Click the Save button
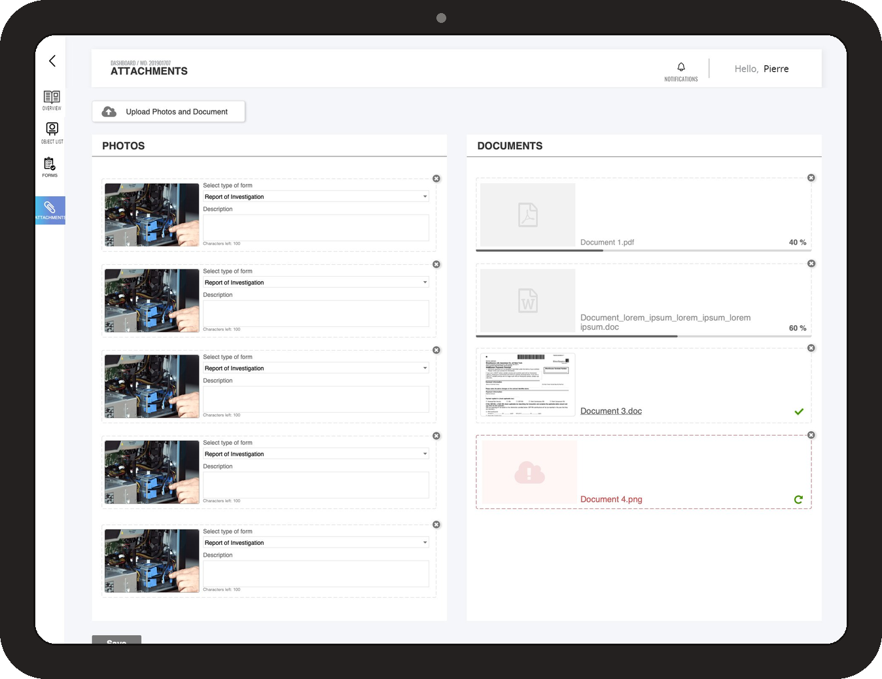Screen dimensions: 882x679 tap(116, 640)
